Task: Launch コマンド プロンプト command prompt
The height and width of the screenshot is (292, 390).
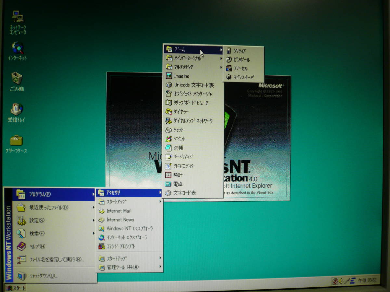Action: (129, 246)
